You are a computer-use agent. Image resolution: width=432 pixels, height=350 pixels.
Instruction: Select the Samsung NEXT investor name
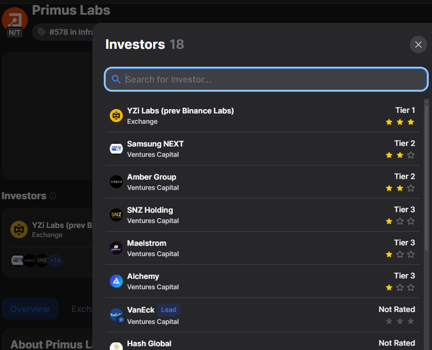tap(155, 144)
